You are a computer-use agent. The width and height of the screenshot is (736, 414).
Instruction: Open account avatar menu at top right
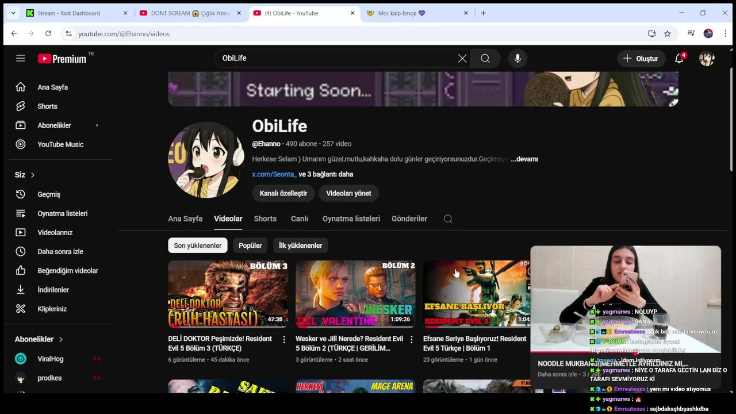click(707, 58)
